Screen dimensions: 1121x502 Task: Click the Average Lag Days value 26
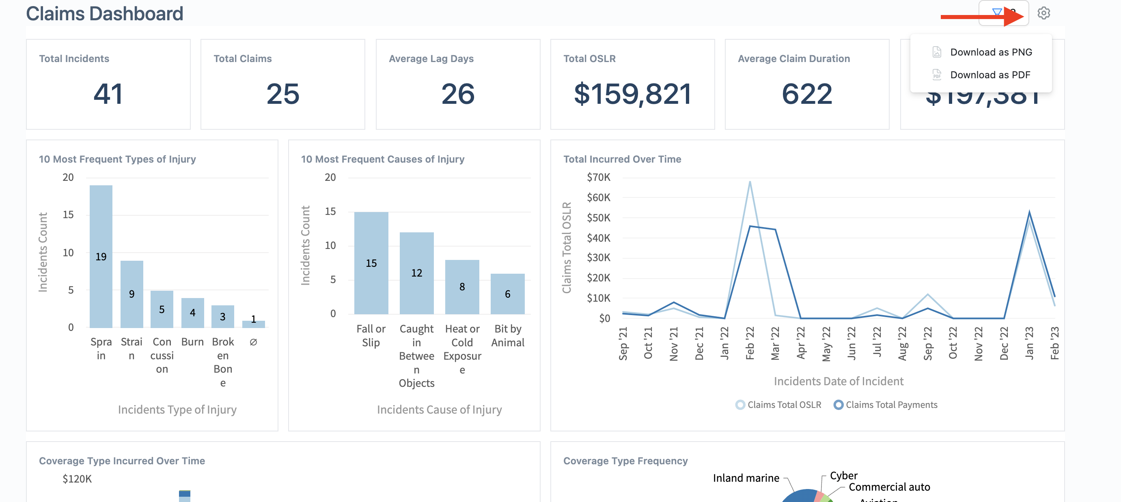458,93
